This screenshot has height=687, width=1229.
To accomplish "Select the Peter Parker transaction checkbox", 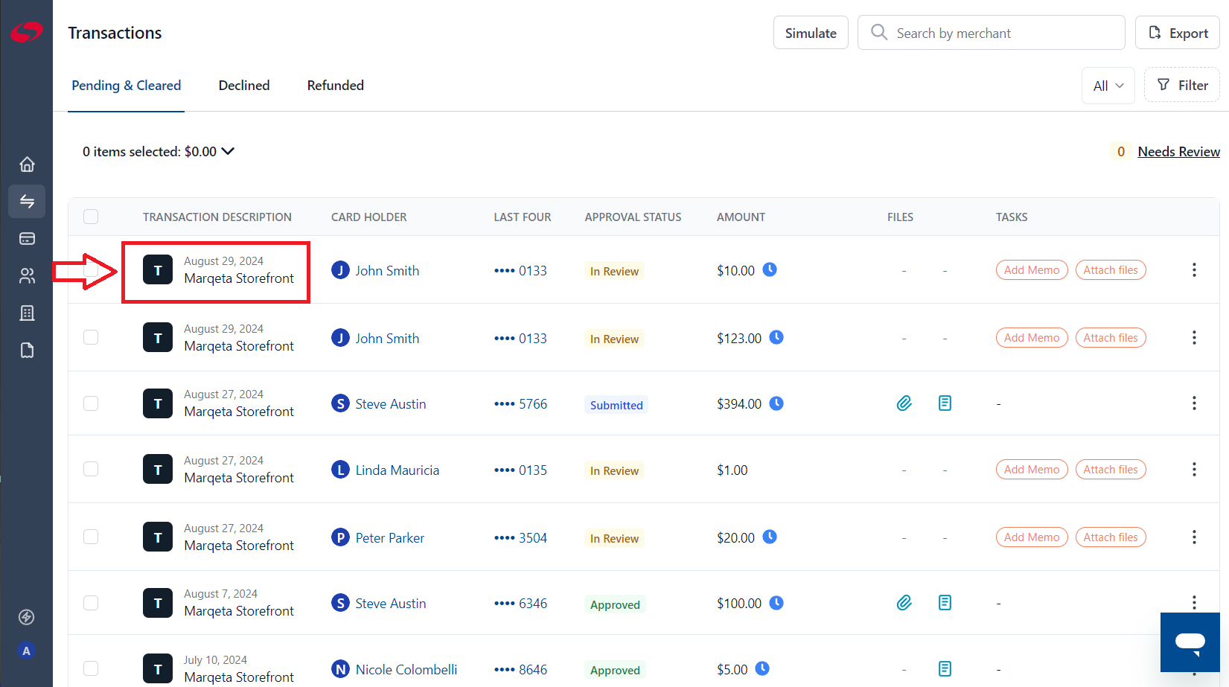I will point(91,537).
